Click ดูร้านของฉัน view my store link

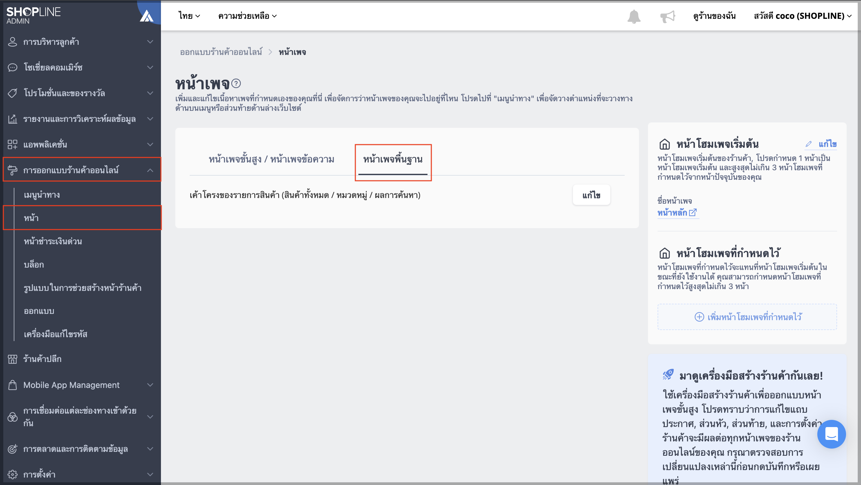(714, 16)
